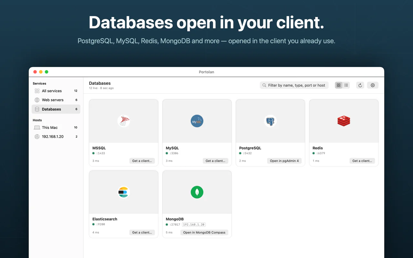Click the Elasticsearch card title
This screenshot has width=413, height=258.
[x=105, y=219]
